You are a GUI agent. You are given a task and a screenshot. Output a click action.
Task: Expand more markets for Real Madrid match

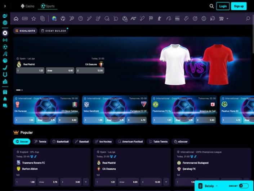(x=166, y=182)
